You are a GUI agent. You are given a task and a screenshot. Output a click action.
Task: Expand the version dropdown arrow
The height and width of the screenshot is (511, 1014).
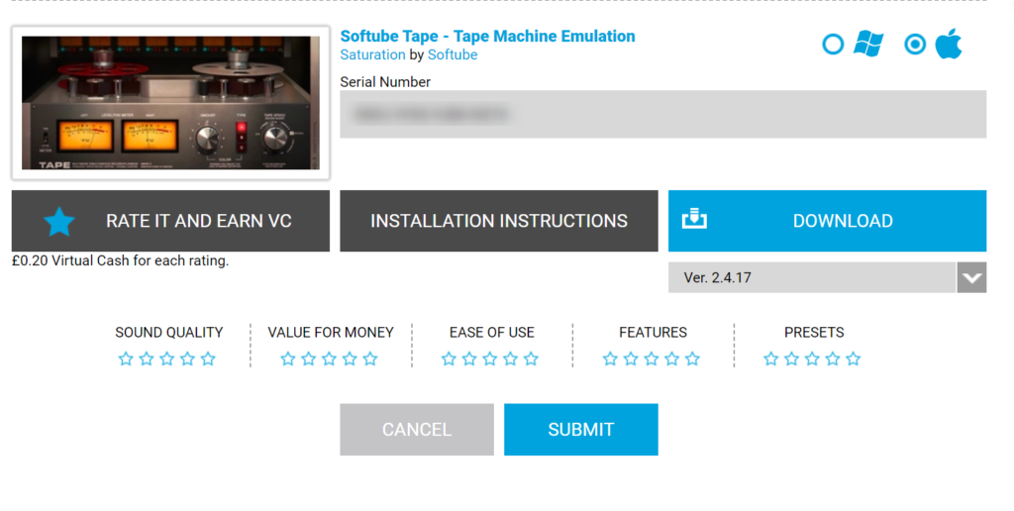point(971,278)
